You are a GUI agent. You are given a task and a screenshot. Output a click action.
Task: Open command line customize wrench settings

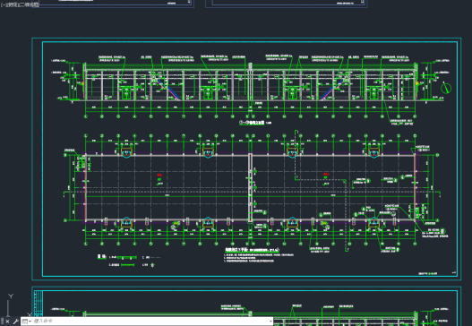pos(15,322)
